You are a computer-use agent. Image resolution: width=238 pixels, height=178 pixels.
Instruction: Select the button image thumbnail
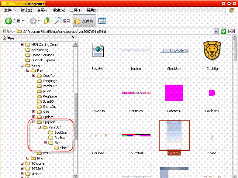(136, 51)
